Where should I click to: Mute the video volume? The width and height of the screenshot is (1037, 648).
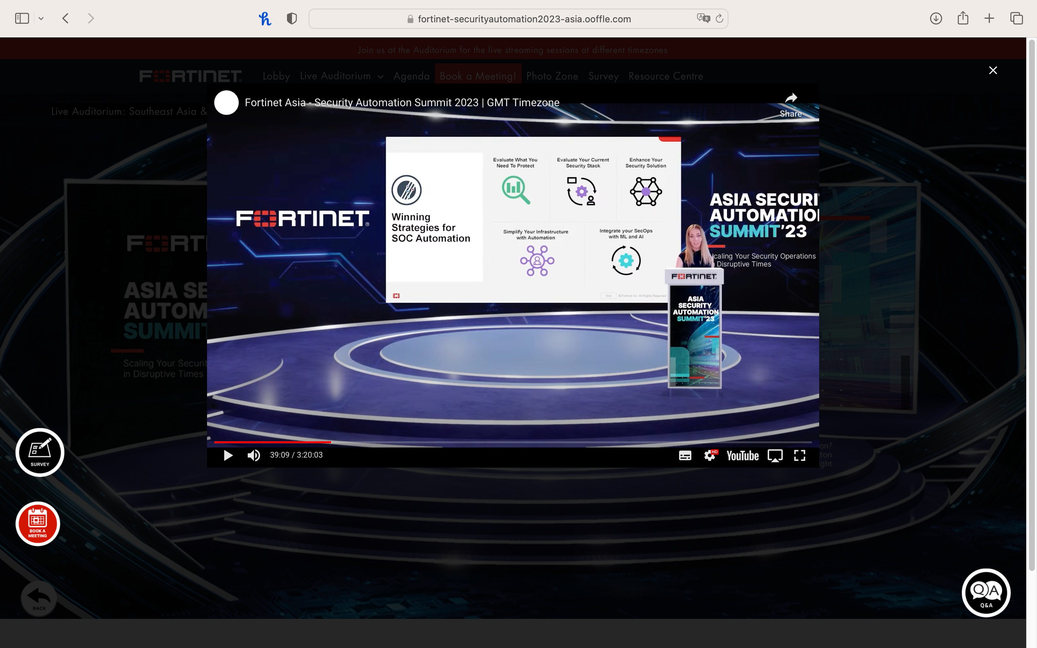tap(254, 455)
